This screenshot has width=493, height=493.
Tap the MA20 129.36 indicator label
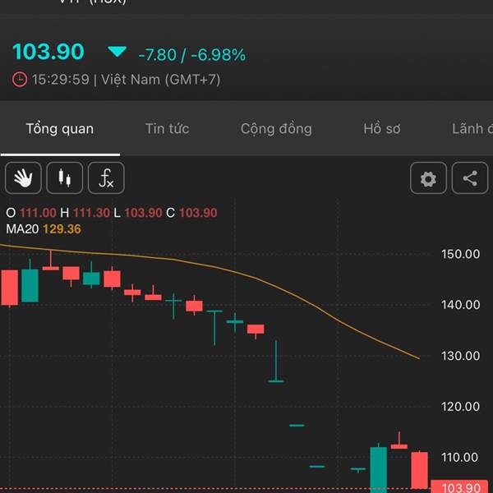44,229
